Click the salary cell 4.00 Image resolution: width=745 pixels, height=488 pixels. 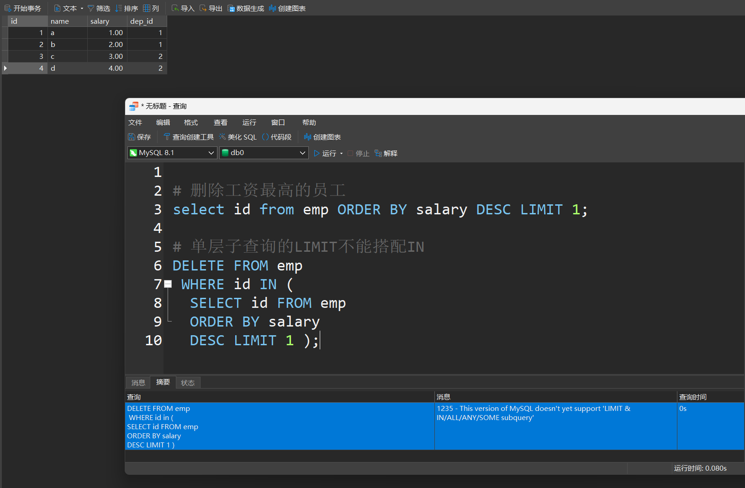[x=107, y=68]
